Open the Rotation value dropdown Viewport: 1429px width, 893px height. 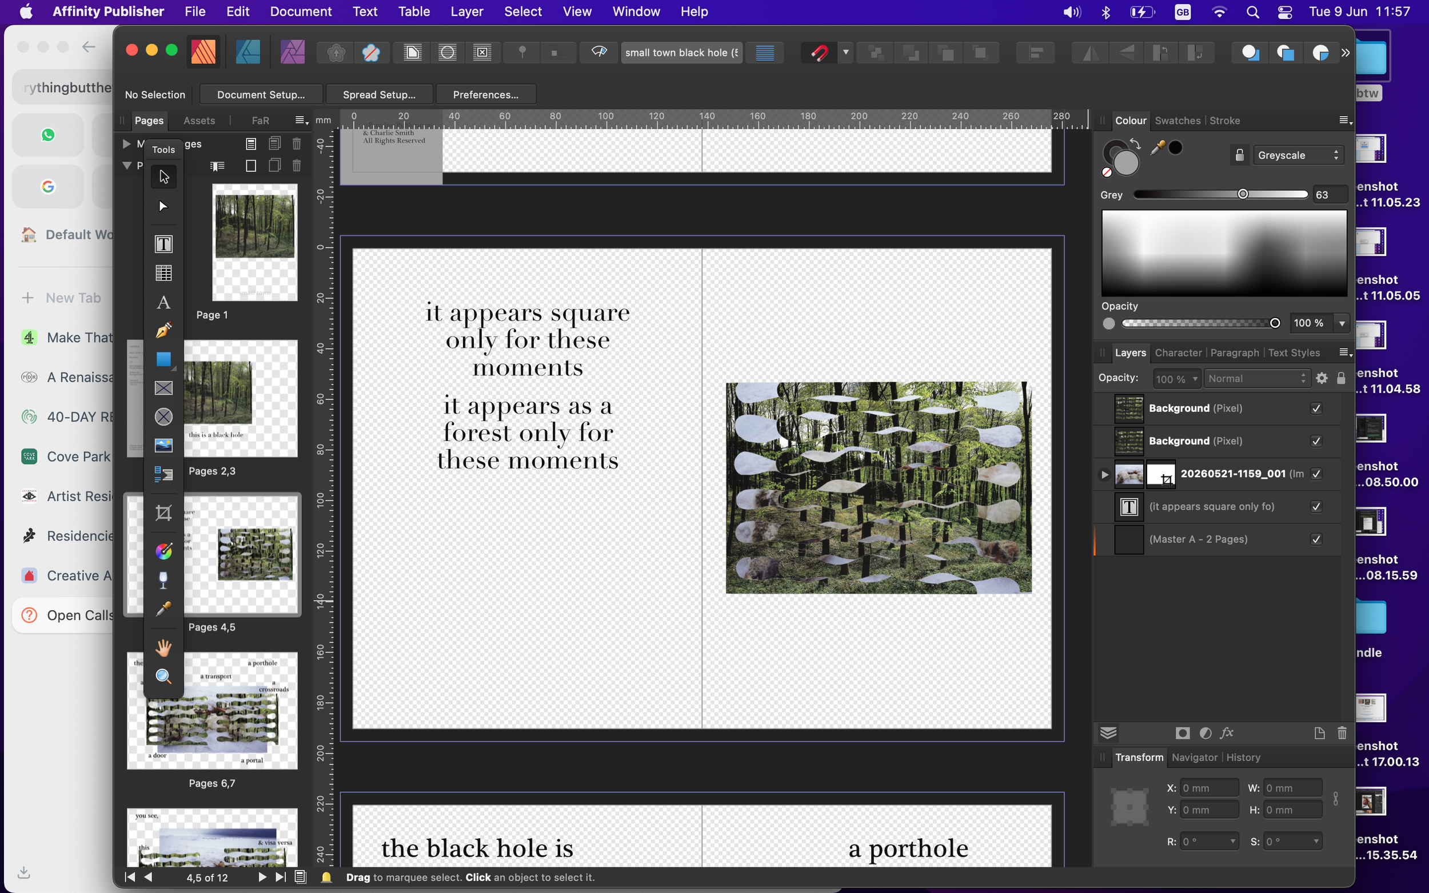1232,842
